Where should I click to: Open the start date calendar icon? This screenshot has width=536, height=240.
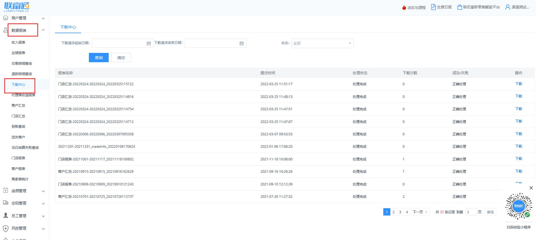coord(149,43)
